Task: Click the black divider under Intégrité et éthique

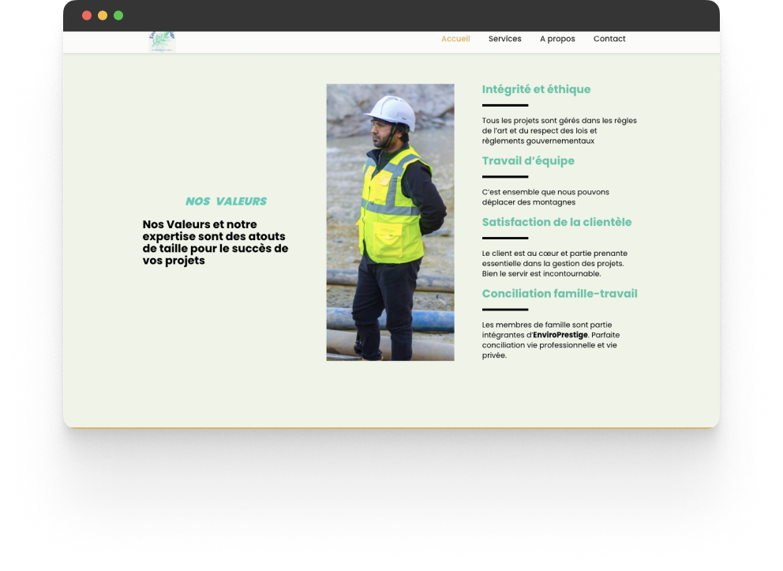Action: [x=505, y=105]
